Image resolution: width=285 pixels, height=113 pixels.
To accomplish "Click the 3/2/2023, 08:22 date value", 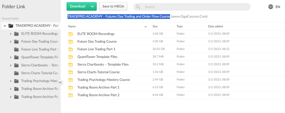I will (219, 49).
